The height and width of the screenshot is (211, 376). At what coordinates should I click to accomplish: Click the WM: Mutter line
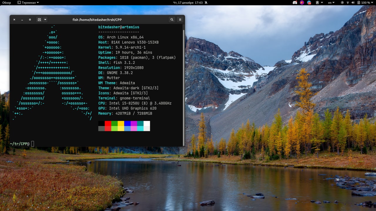pyautogui.click(x=109, y=78)
